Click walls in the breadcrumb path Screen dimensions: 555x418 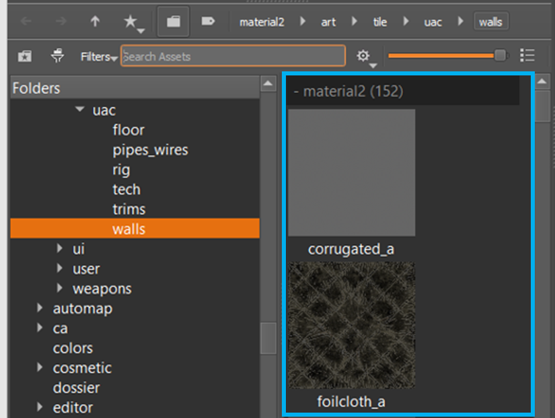(491, 22)
